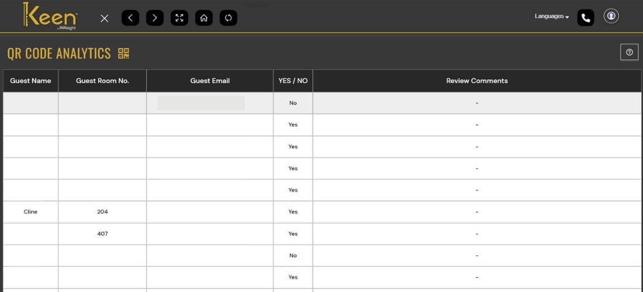Toggle fullscreen mode with the expand icon
The height and width of the screenshot is (292, 643).
(x=179, y=18)
